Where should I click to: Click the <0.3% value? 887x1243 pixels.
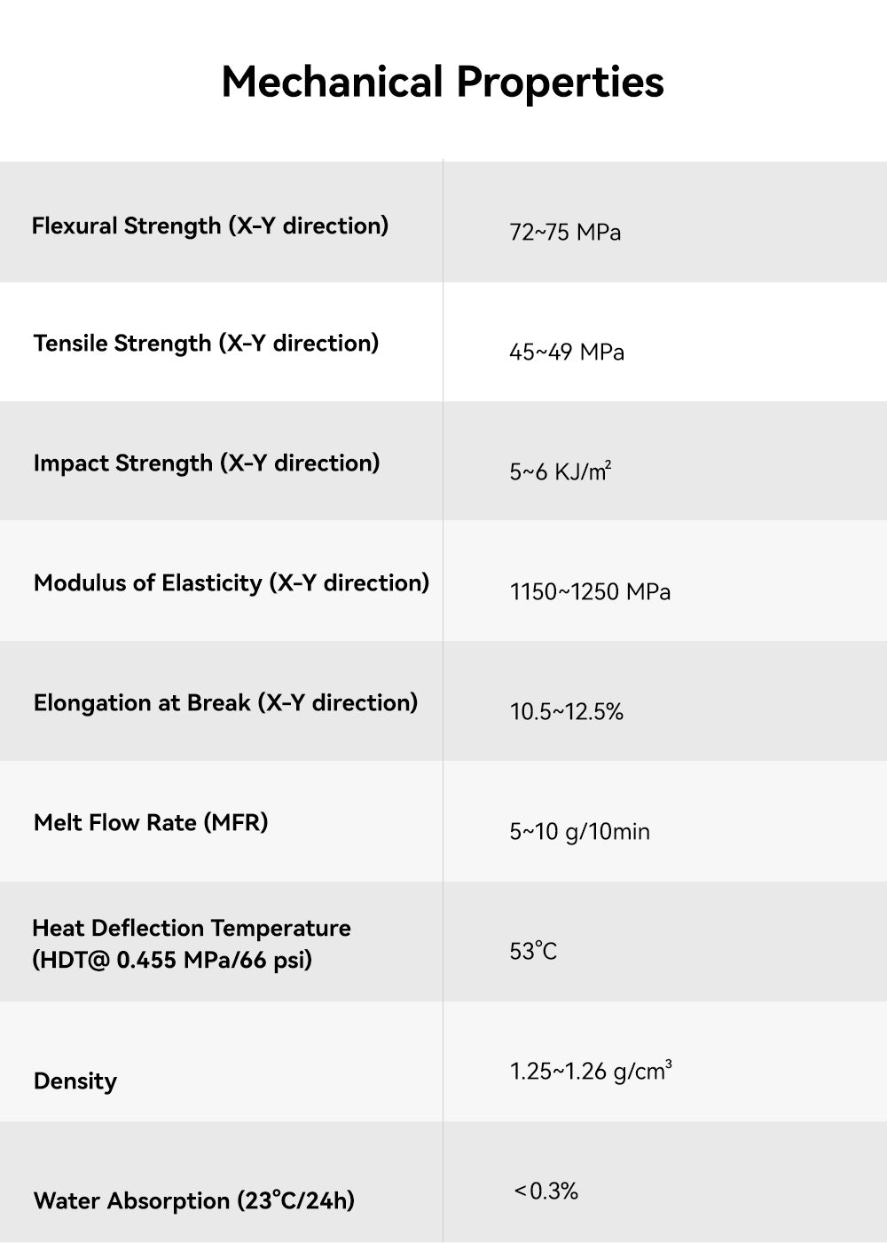[546, 1192]
